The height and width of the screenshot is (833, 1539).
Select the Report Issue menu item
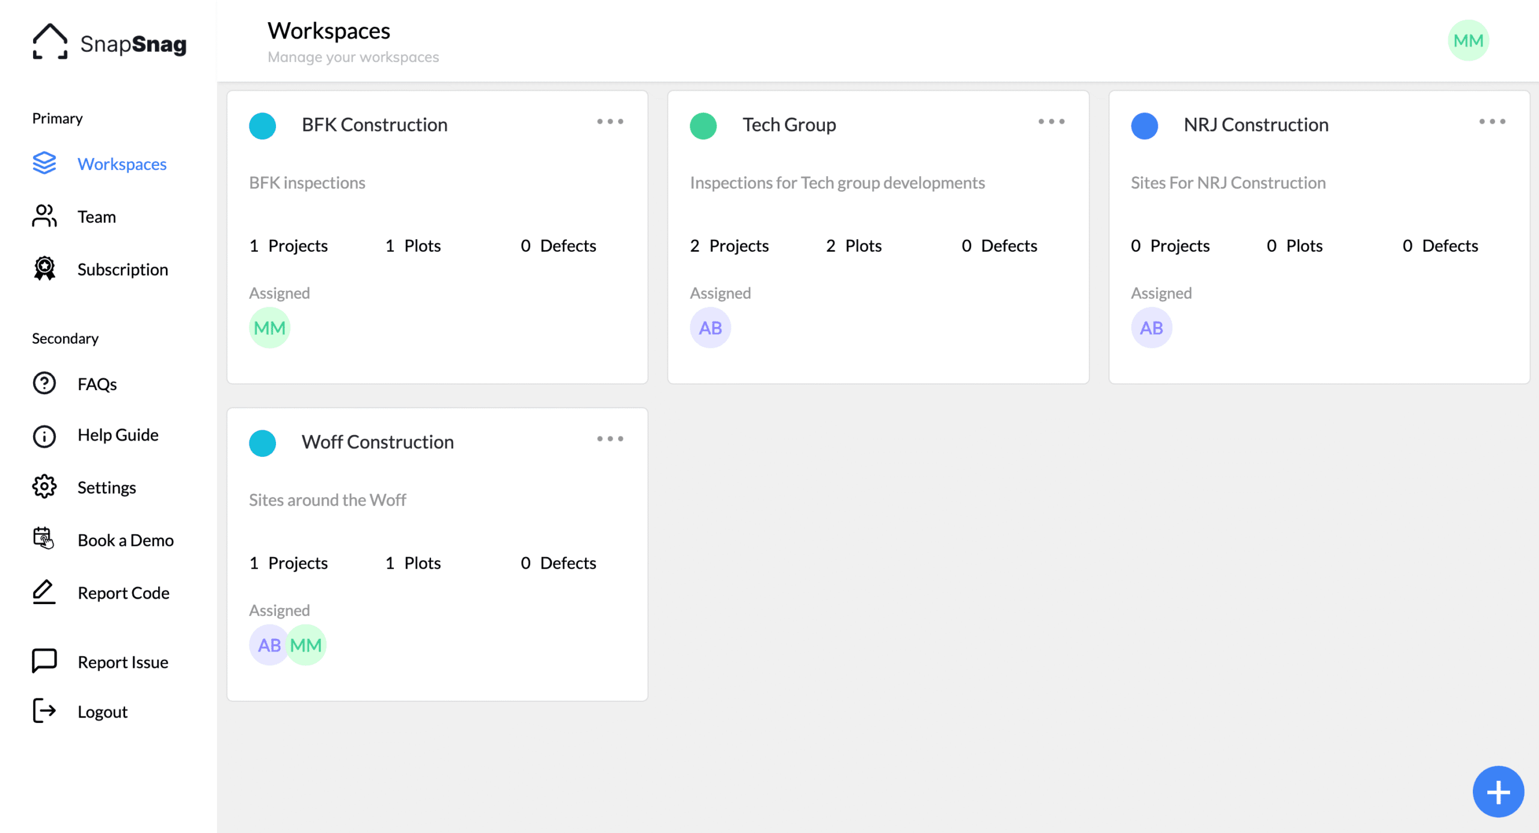click(123, 662)
